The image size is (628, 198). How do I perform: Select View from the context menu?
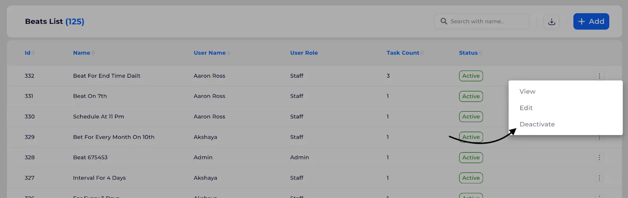coord(528,91)
